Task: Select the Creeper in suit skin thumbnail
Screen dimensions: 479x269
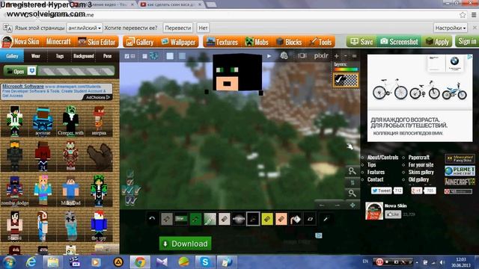Action: [70, 120]
